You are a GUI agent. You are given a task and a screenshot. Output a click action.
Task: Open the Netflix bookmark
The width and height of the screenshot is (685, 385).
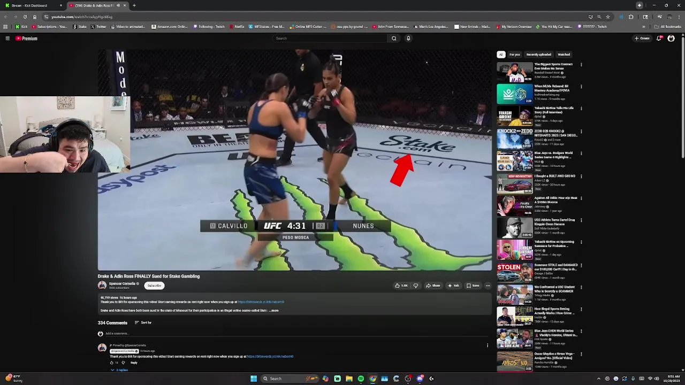point(237,27)
